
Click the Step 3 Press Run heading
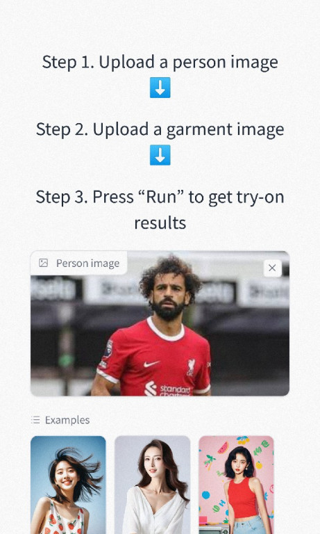tap(160, 210)
